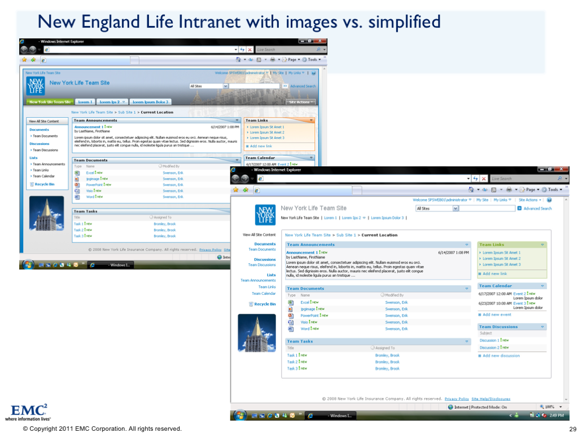578x433 pixels.
Task: Open zoom level dropdown in front status bar
Action: pos(561,407)
